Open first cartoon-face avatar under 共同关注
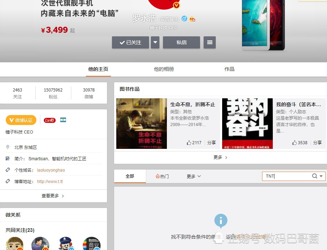Viewport: 327px width, 250px height. tap(14, 244)
